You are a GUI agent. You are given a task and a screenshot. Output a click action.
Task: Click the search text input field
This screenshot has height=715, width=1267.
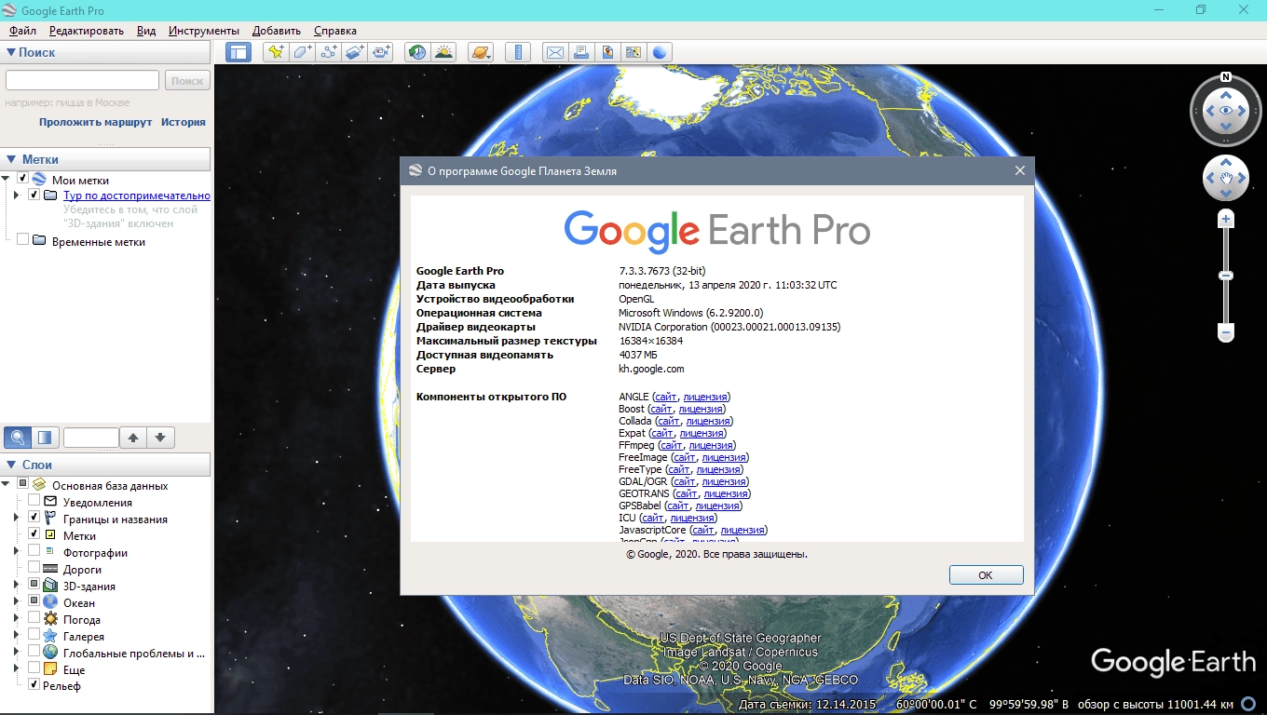click(82, 80)
